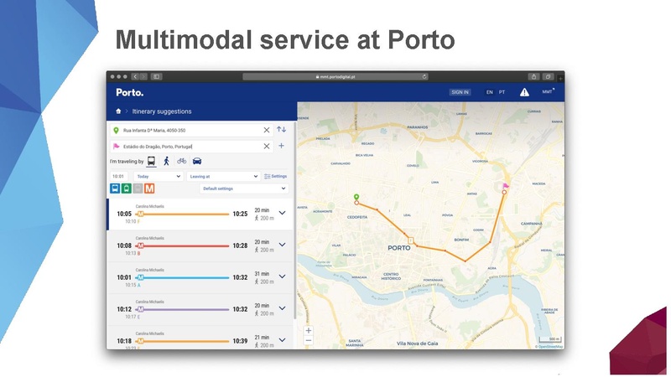Click the SIGN IN button
Screen dimensions: 671x377
click(460, 92)
